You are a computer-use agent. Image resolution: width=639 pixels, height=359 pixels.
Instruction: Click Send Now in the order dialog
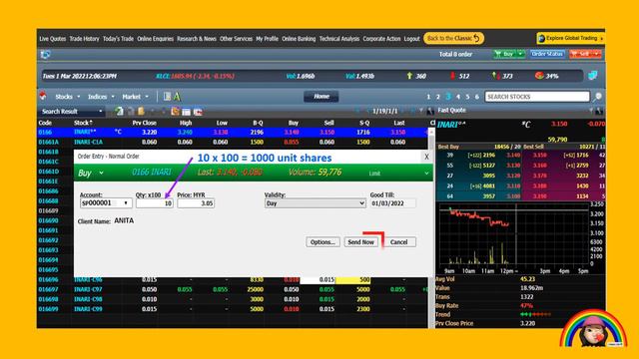tap(360, 241)
